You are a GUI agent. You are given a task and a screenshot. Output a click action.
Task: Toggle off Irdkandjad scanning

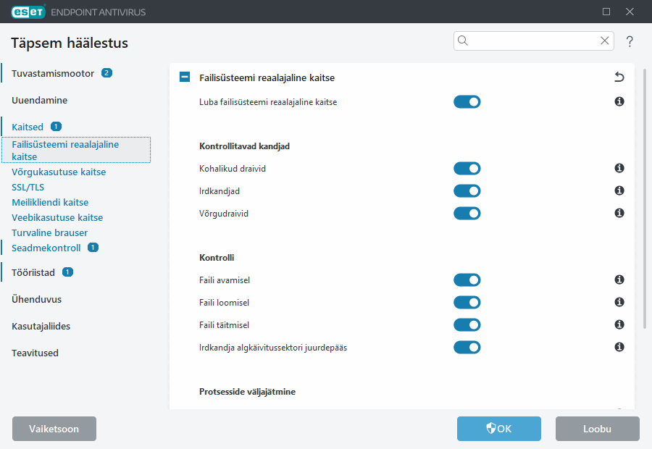pyautogui.click(x=467, y=191)
